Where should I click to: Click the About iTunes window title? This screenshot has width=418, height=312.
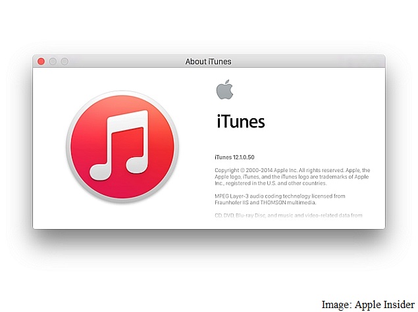pyautogui.click(x=209, y=62)
